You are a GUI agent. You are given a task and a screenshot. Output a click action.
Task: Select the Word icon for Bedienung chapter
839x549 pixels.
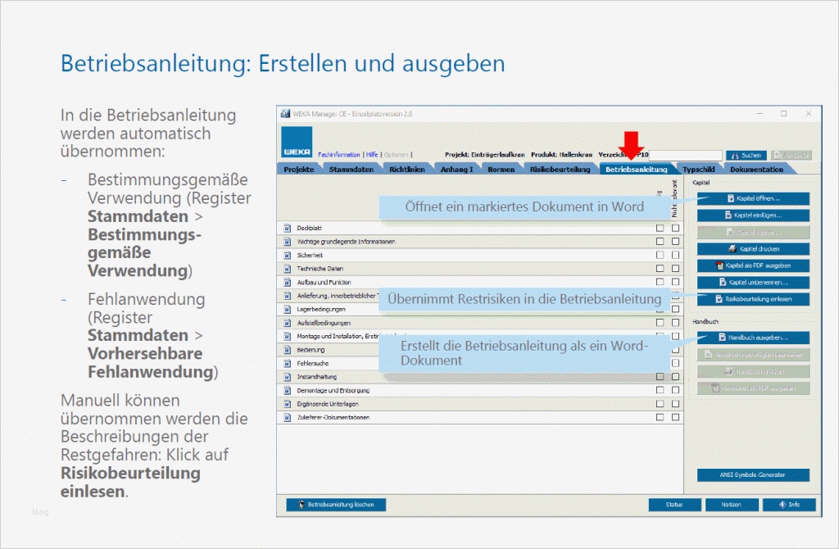(286, 350)
